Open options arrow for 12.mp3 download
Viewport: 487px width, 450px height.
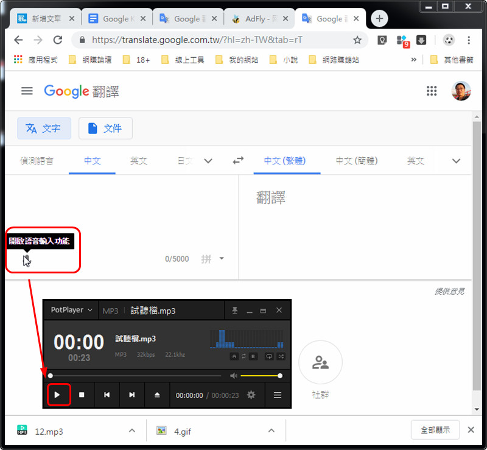[x=132, y=431]
